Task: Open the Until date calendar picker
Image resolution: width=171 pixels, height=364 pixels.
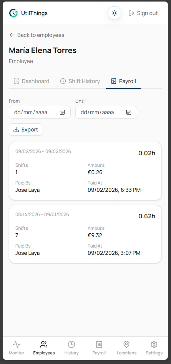Action: coord(129,112)
